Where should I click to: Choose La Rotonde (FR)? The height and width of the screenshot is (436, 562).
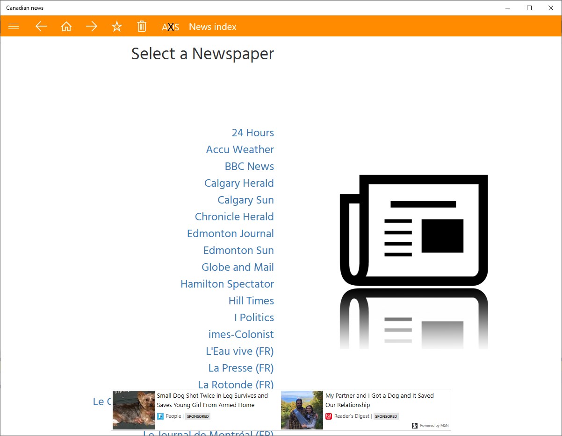(x=236, y=385)
